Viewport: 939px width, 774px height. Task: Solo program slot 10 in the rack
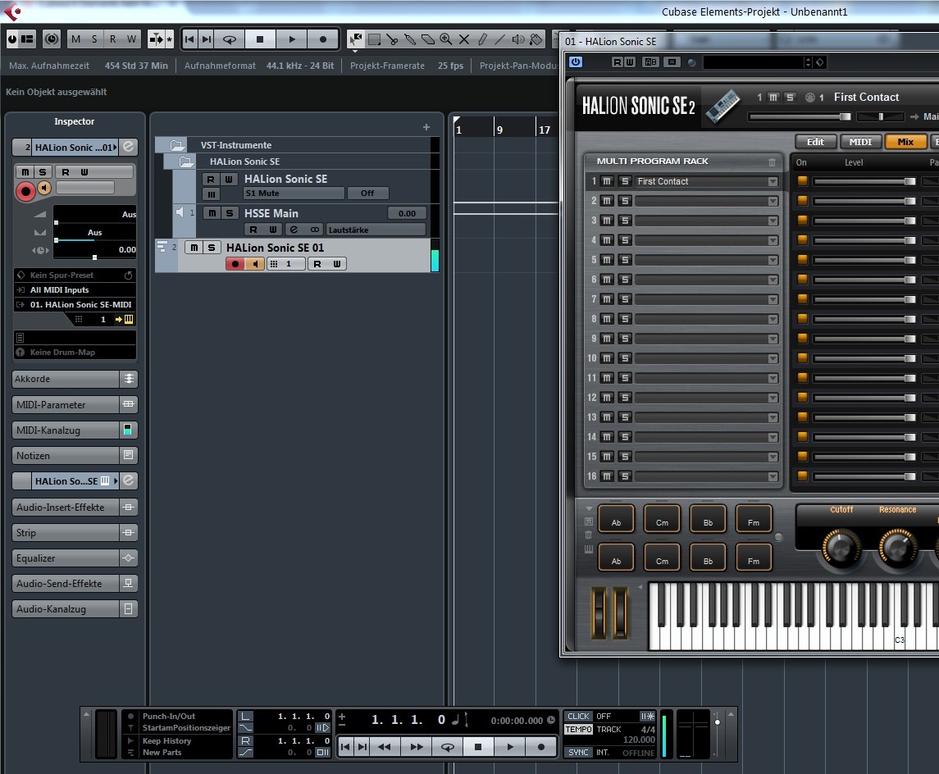(625, 358)
